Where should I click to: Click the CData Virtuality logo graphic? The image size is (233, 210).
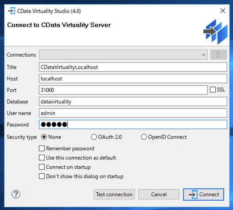tap(215, 32)
